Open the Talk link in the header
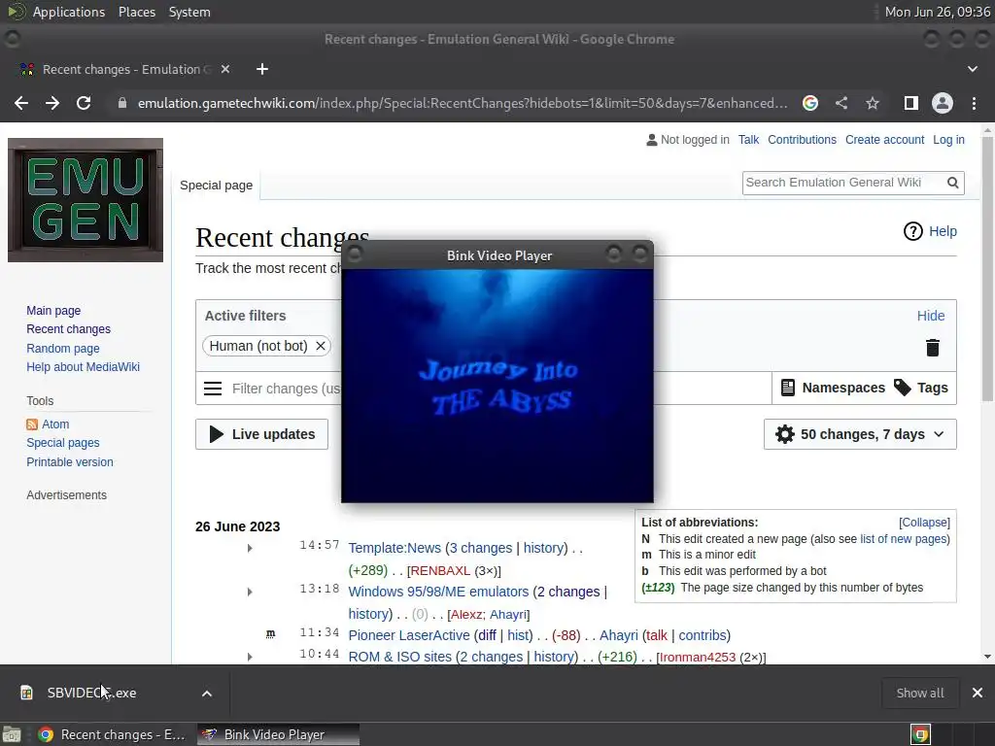The height and width of the screenshot is (746, 995). (x=748, y=140)
